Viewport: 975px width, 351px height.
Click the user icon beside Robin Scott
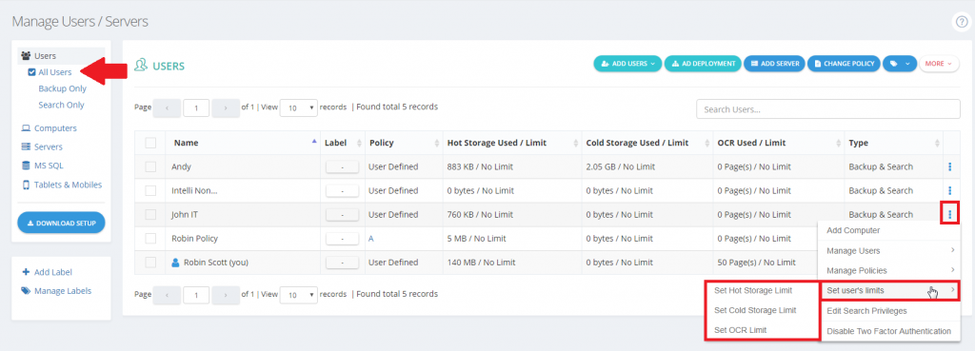tap(175, 263)
